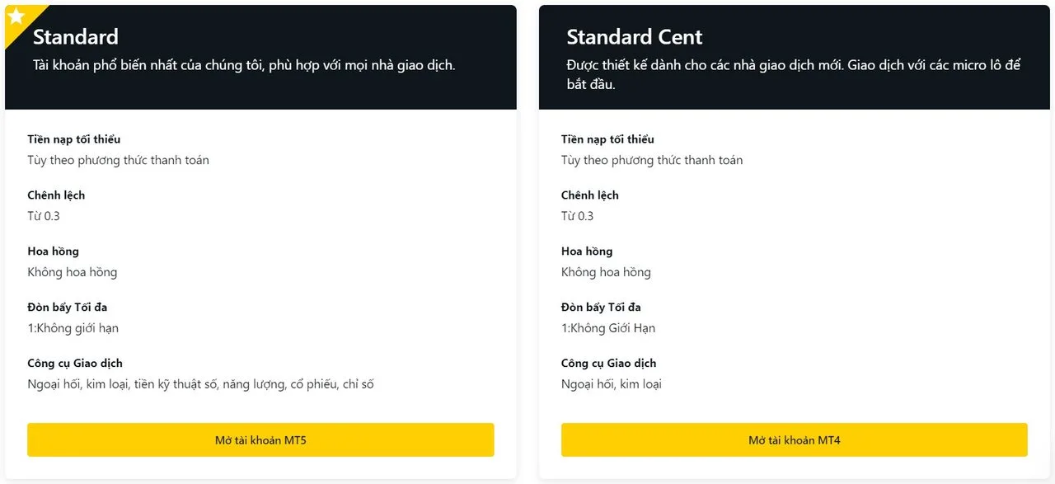Click 'Đòn bẩy Tối đa' label in Standard card
The image size is (1055, 484).
pyautogui.click(x=68, y=308)
